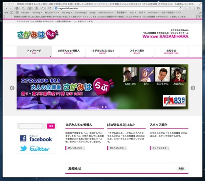Expand the 'Bookmarklet' bookmarks folder

[106, 13]
